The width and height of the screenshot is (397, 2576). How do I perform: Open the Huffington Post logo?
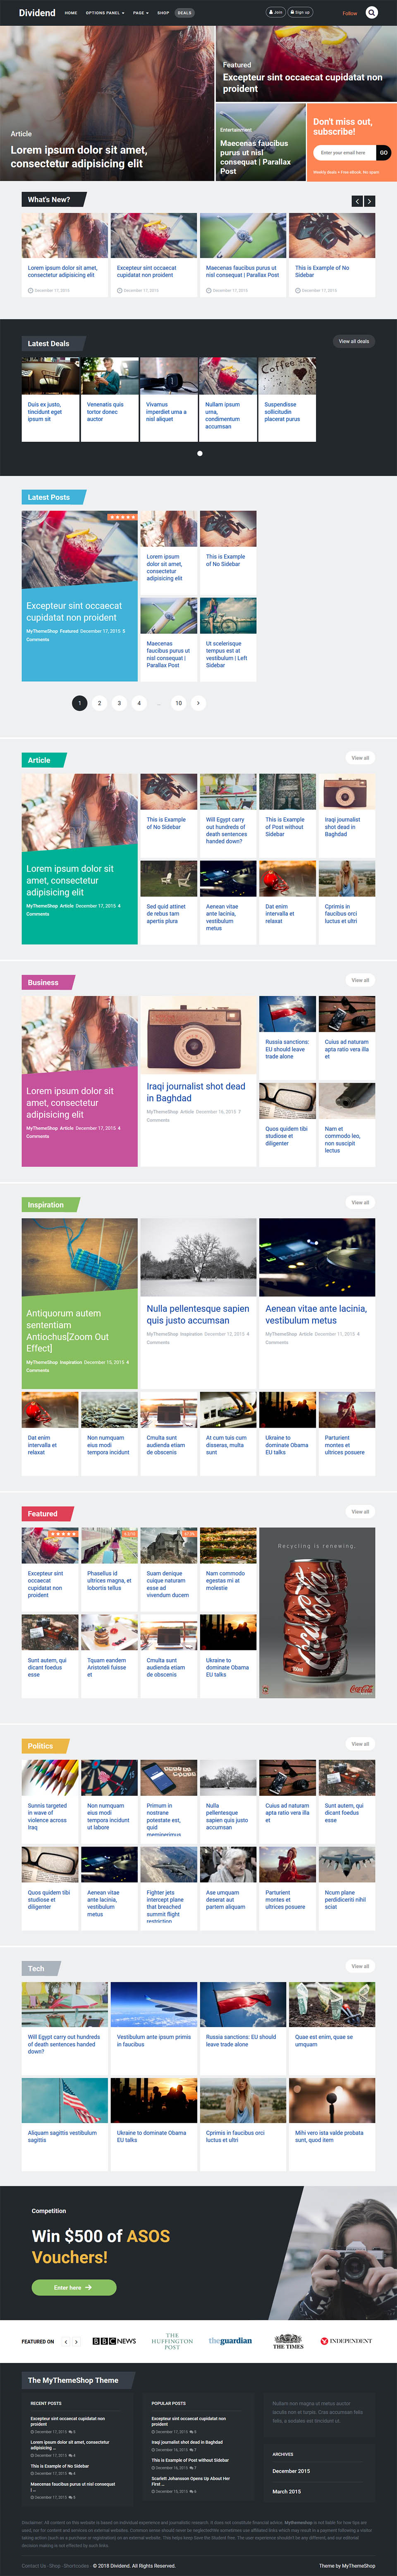pyautogui.click(x=172, y=2341)
